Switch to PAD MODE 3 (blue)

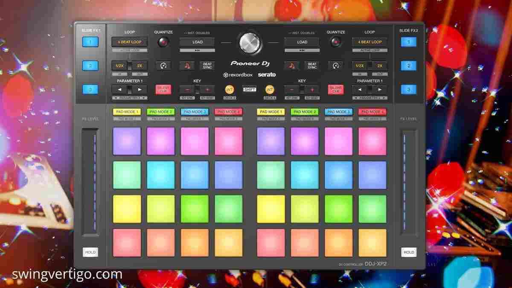(195, 111)
